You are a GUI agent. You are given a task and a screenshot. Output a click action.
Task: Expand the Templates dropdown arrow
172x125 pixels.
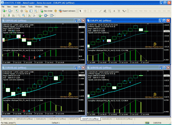tap(54, 16)
